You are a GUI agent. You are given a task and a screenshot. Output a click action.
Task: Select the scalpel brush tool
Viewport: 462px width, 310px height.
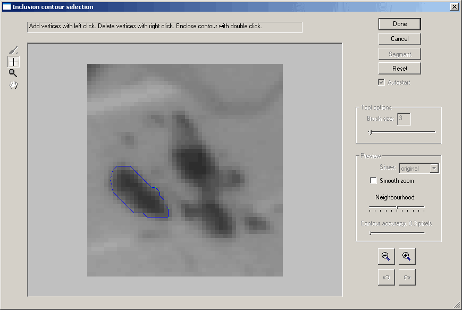[14, 50]
